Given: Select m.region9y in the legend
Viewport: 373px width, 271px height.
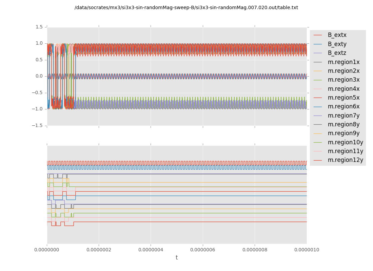Looking at the screenshot, I should [343, 133].
